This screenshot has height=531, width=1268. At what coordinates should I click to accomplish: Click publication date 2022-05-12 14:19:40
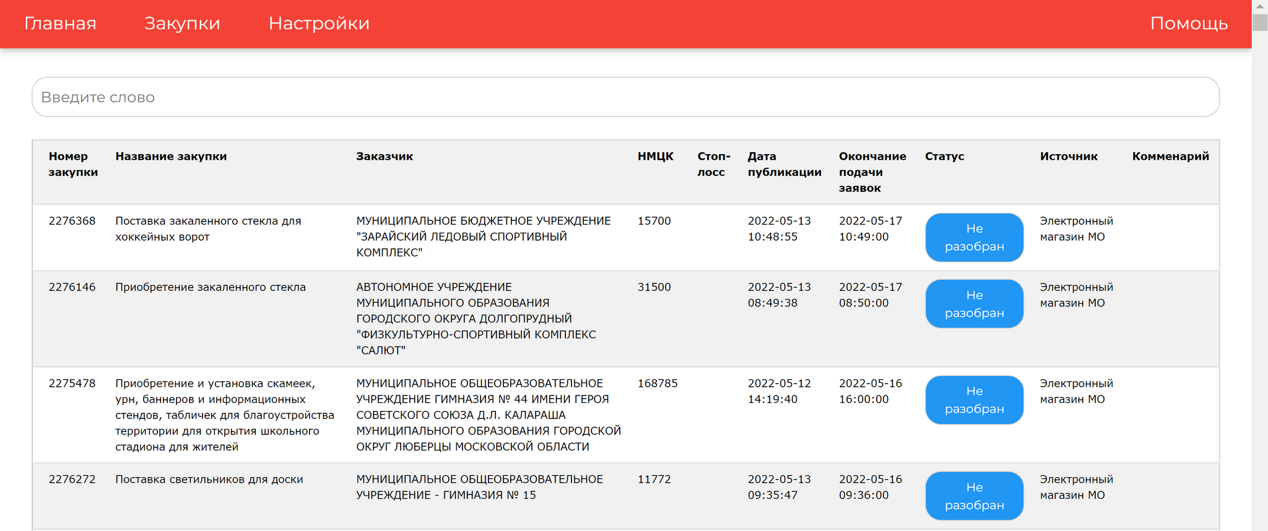coord(779,391)
